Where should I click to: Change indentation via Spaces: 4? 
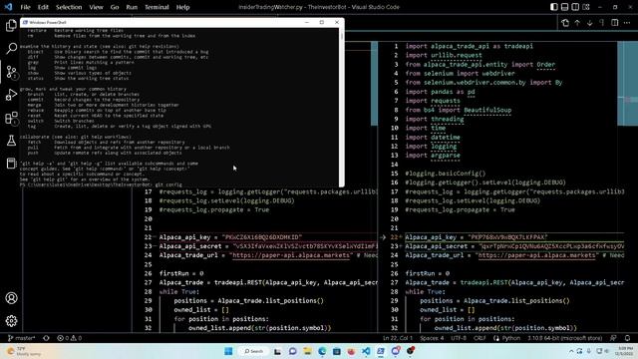(x=432, y=338)
